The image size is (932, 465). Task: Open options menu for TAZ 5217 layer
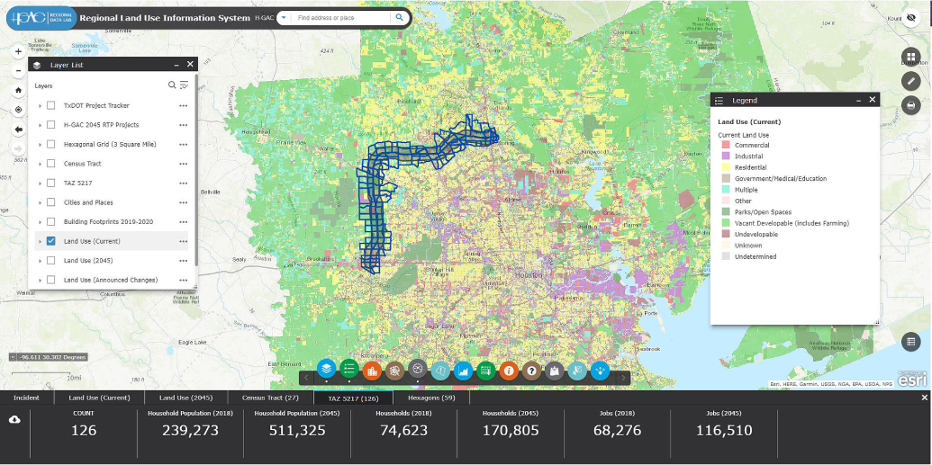pyautogui.click(x=183, y=183)
